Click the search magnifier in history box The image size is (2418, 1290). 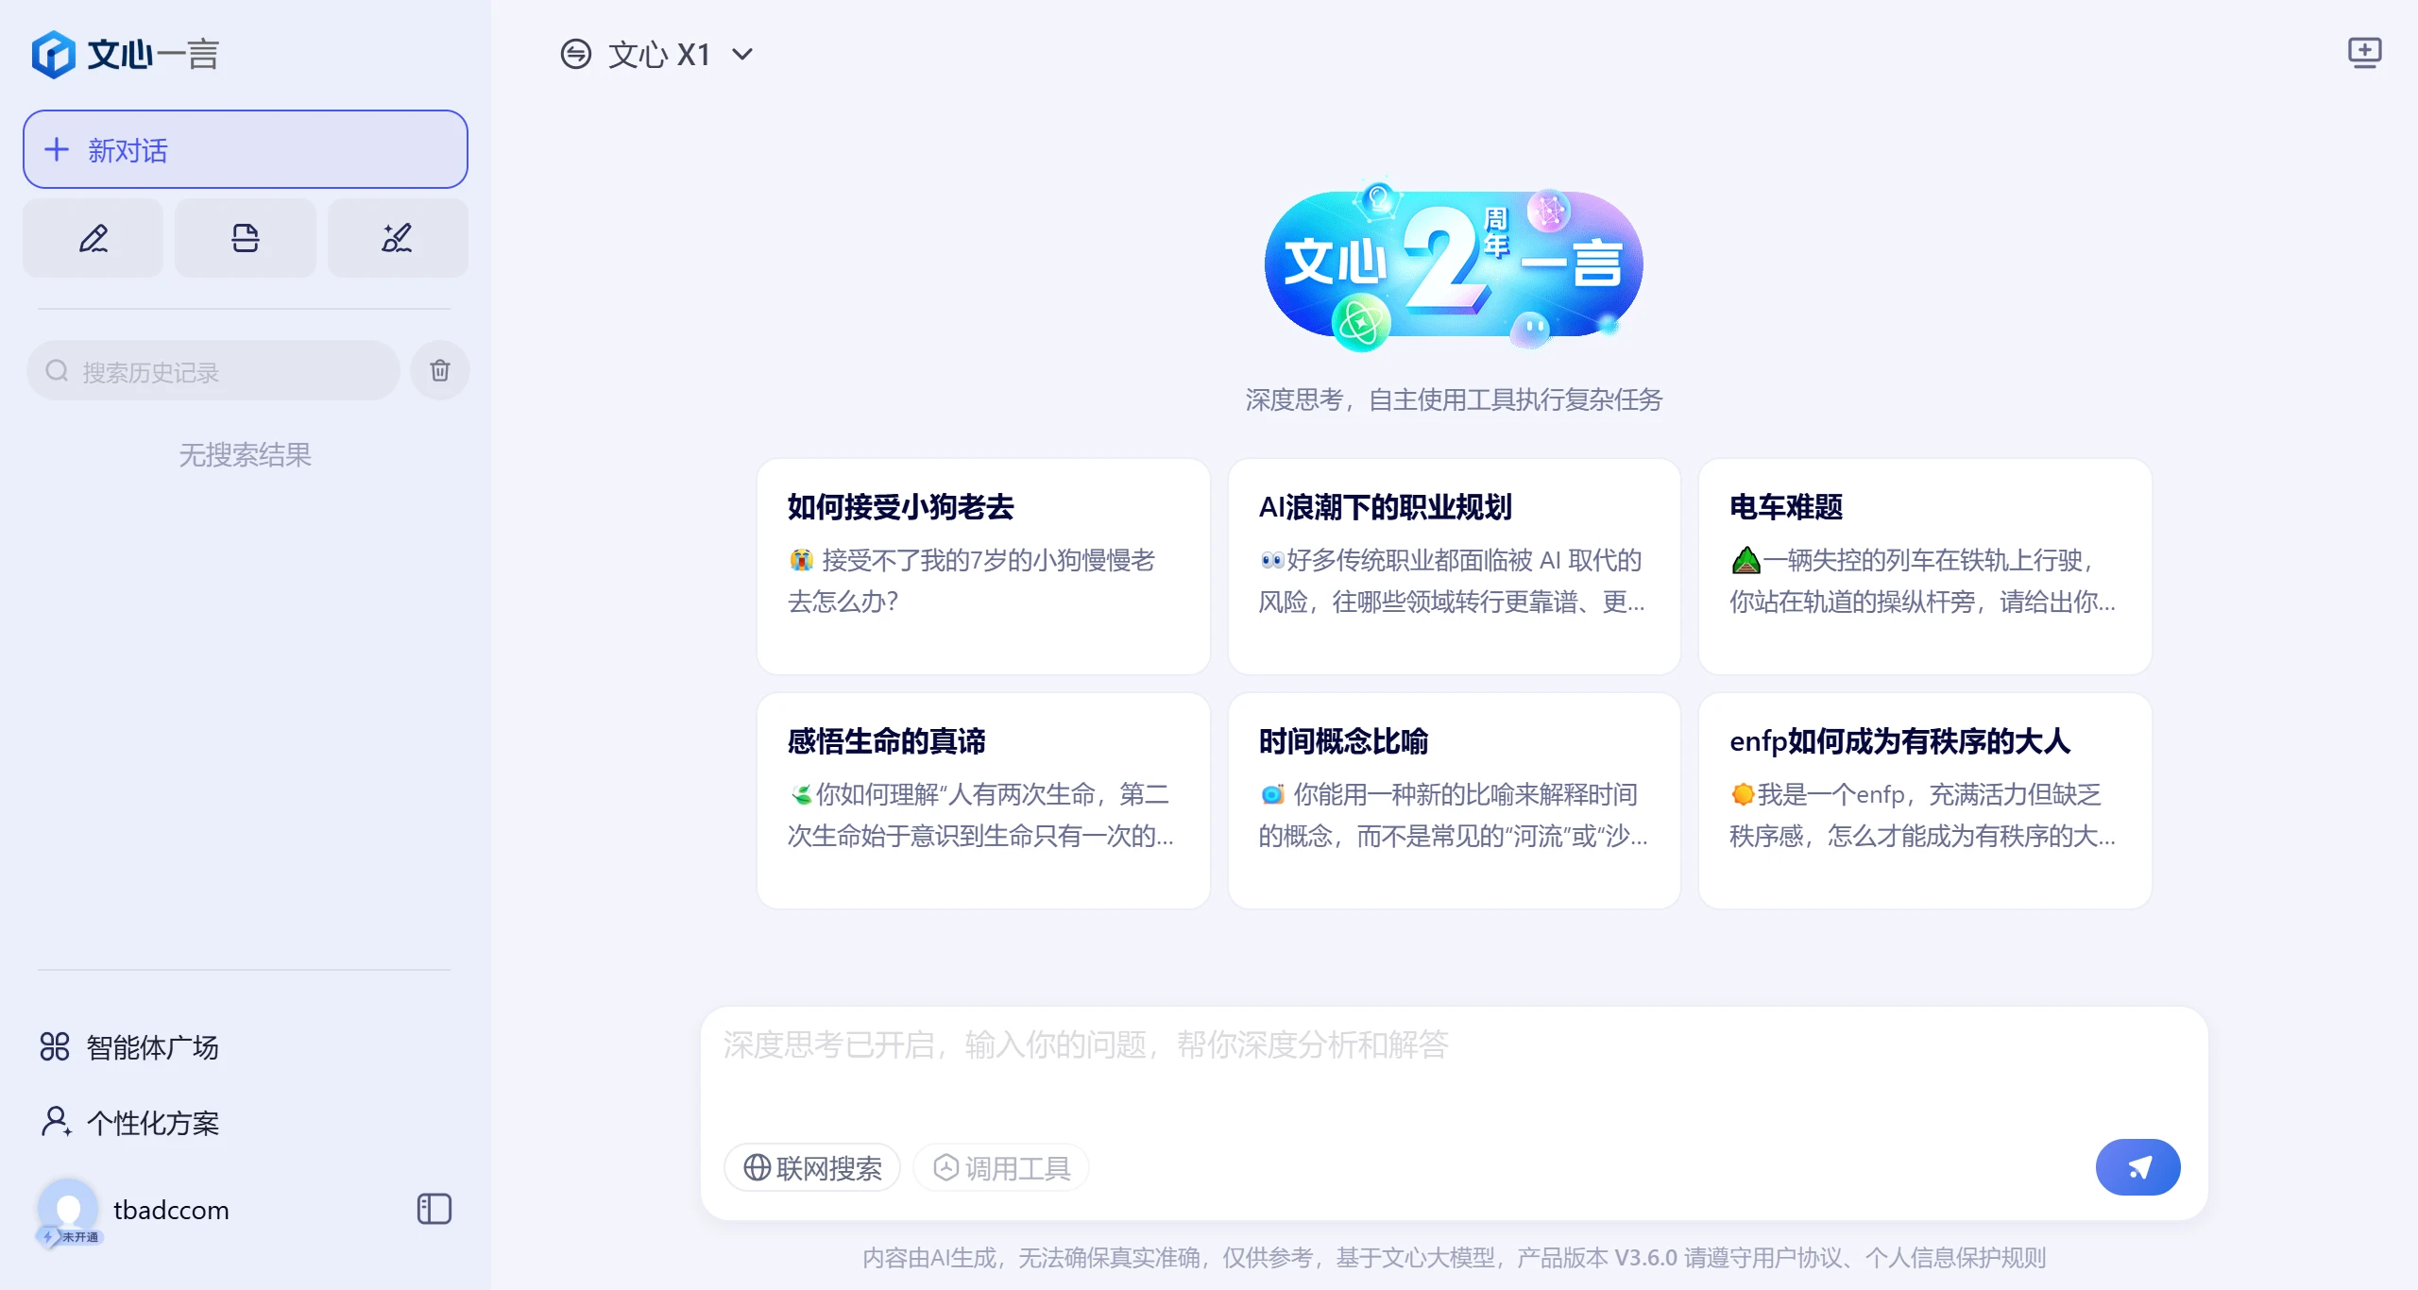tap(56, 370)
